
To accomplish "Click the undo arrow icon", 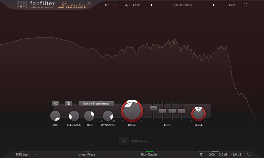I will 107,5.
